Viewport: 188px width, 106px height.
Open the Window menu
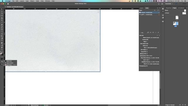[x=48, y=1]
